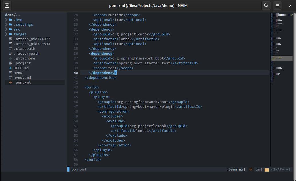Viewport: 296px width, 181px height.
Task: Click the orange color swatch in the statusline
Action: click(267, 169)
